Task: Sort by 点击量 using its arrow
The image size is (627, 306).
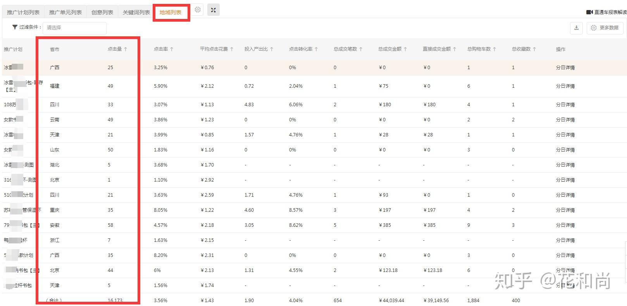Action: point(126,49)
